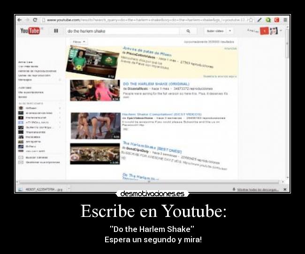Open the red notifications badge
This screenshot has width=305, height=254.
point(264,31)
